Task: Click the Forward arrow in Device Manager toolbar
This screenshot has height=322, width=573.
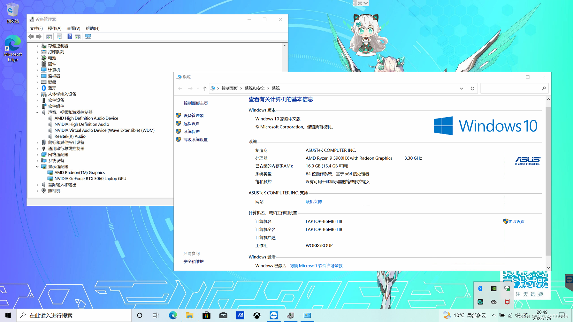Action: click(39, 36)
